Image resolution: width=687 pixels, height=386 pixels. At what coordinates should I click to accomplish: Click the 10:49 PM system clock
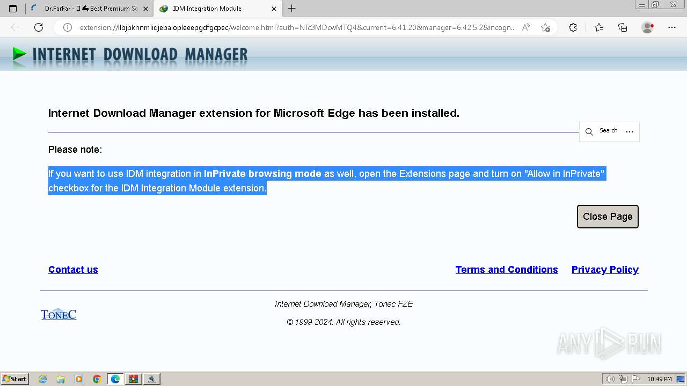660,379
